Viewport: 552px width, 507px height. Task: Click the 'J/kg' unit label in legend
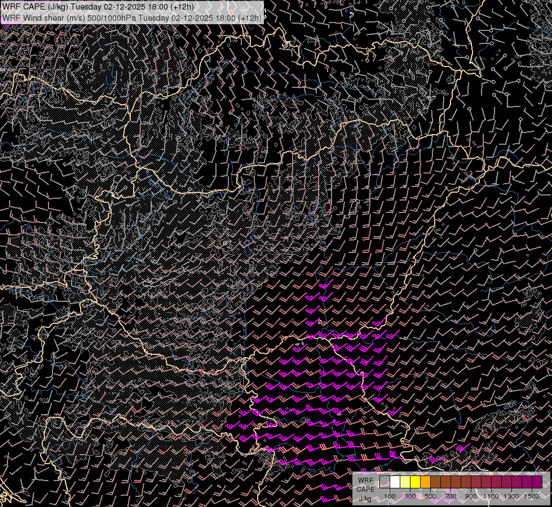(x=365, y=499)
